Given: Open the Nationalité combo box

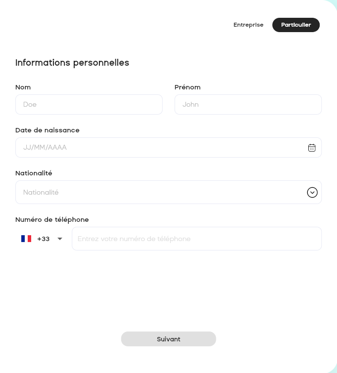Looking at the screenshot, I should click(158, 192).
